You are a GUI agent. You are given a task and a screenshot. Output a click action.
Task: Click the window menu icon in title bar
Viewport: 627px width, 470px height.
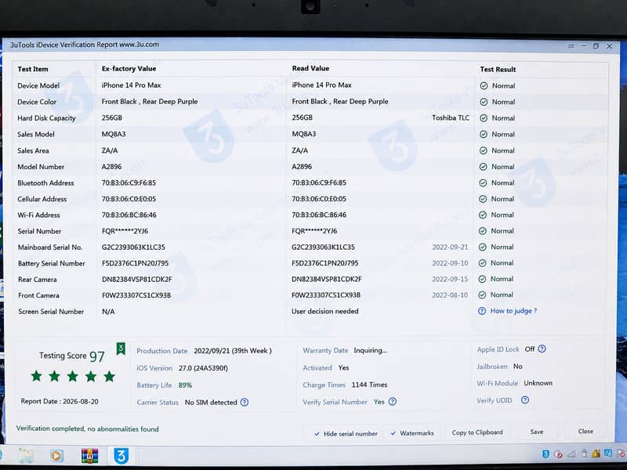coord(571,46)
